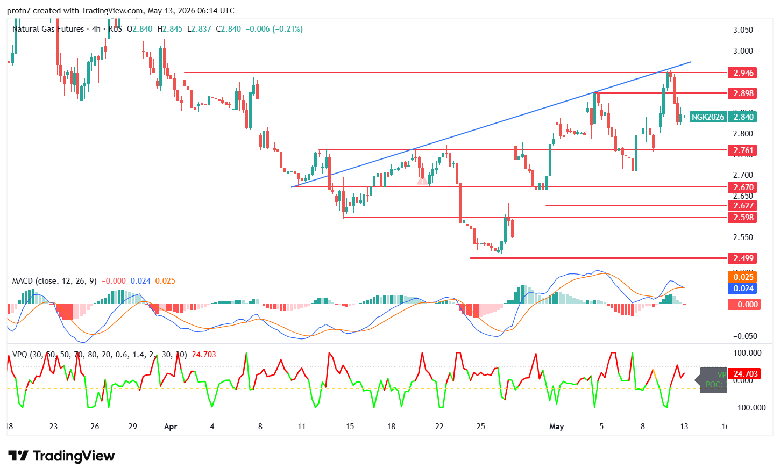Viewport: 780px width, 476px height.
Task: Click the red 24.703 VPQ value tag
Action: pos(743,374)
